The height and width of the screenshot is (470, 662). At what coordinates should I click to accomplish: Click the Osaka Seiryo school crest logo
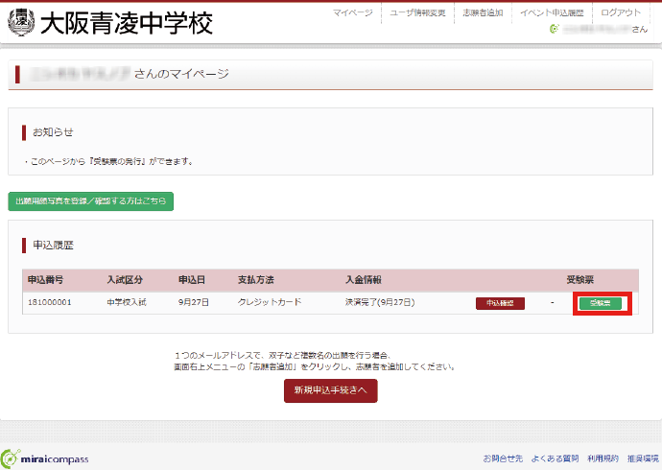pyautogui.click(x=21, y=22)
